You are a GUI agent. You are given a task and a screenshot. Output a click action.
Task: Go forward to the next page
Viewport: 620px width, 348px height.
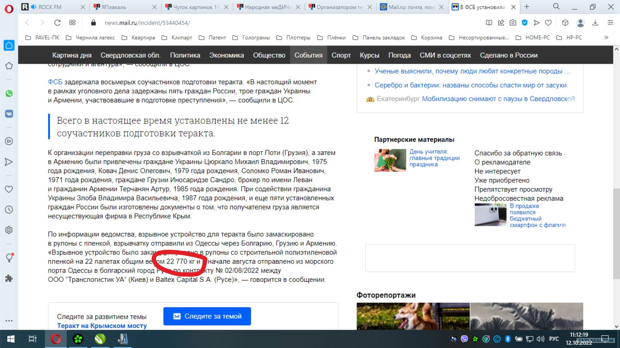pyautogui.click(x=42, y=23)
